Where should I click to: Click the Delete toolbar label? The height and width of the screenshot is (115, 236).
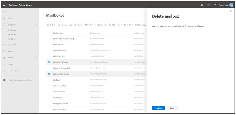click(x=53, y=25)
